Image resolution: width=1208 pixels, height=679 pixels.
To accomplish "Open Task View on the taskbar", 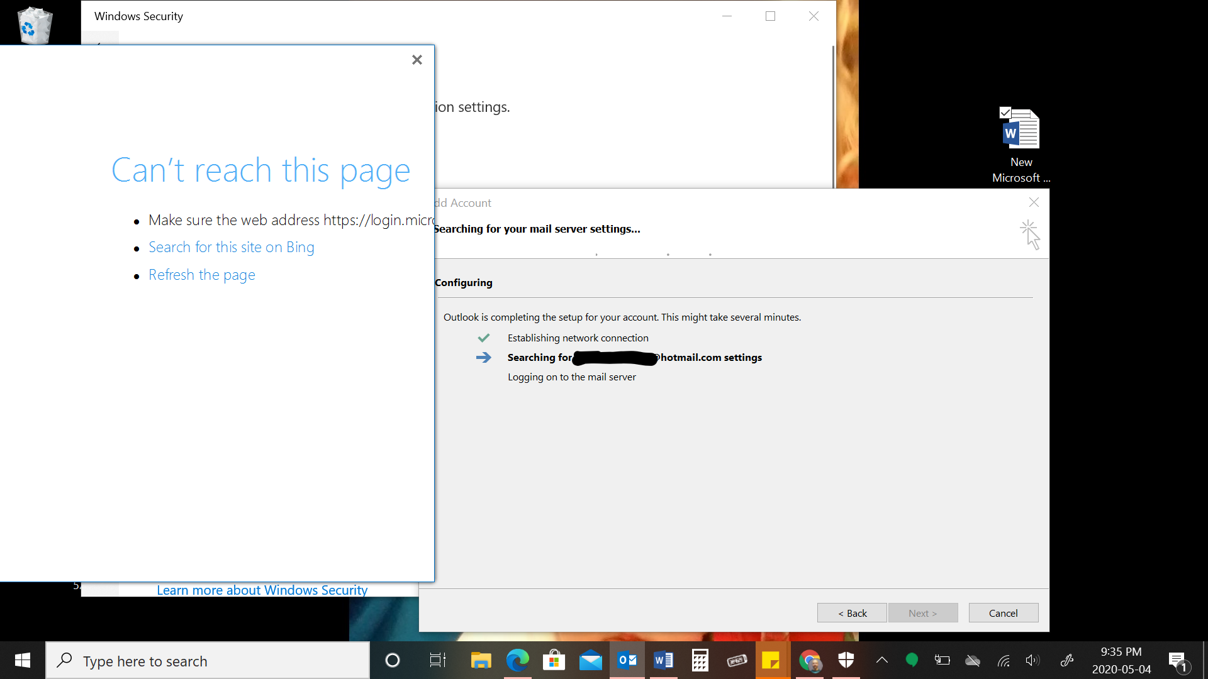I will [437, 660].
